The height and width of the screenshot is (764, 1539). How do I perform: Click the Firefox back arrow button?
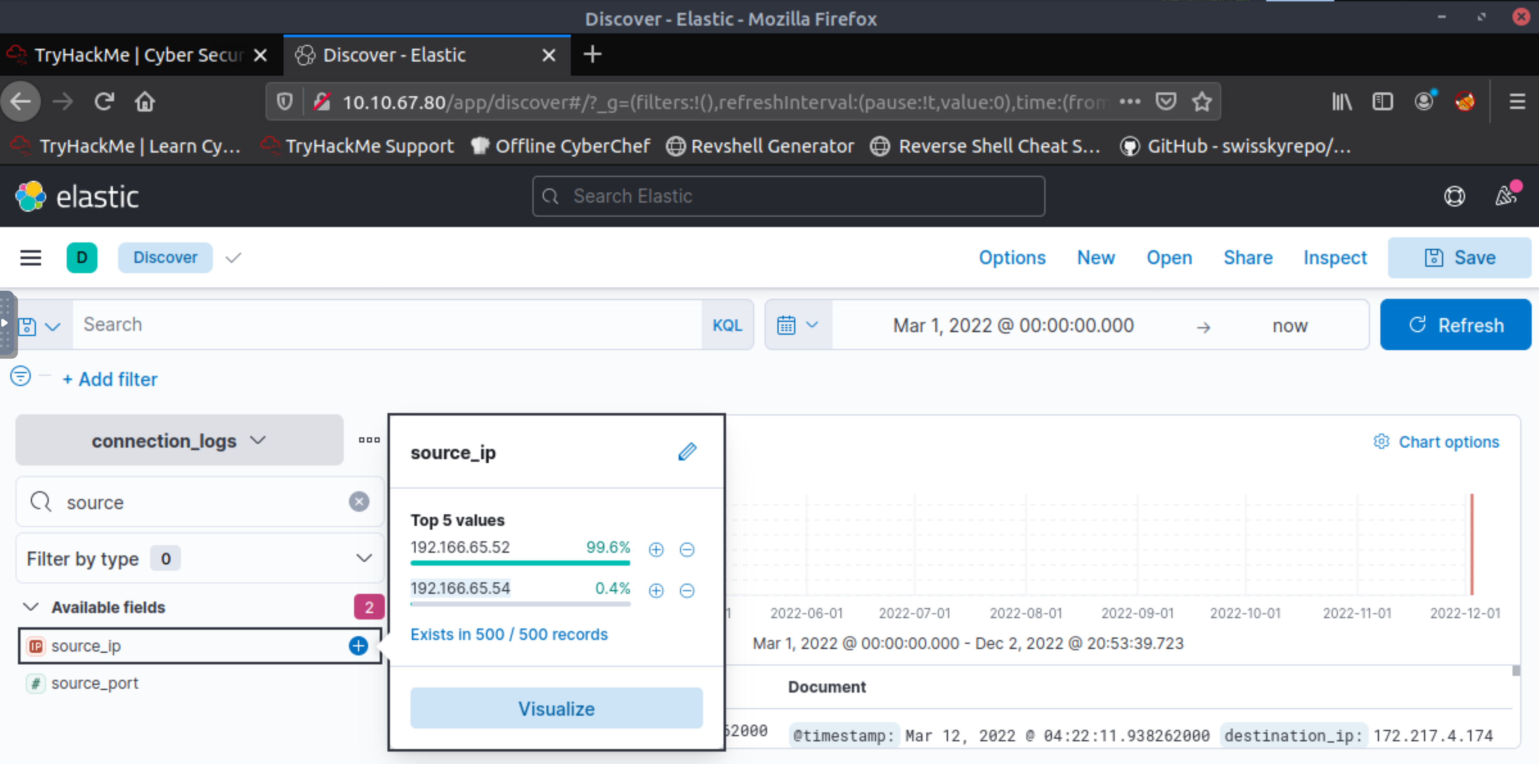click(x=21, y=102)
